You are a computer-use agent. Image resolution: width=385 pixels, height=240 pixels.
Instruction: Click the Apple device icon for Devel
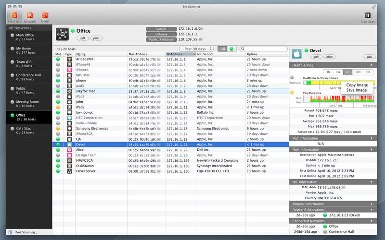click(297, 53)
